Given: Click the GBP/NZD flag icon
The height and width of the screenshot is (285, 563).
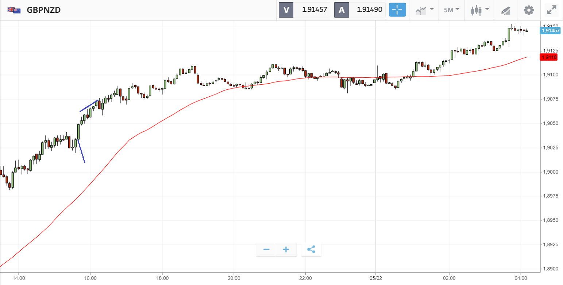Looking at the screenshot, I should coord(14,10).
